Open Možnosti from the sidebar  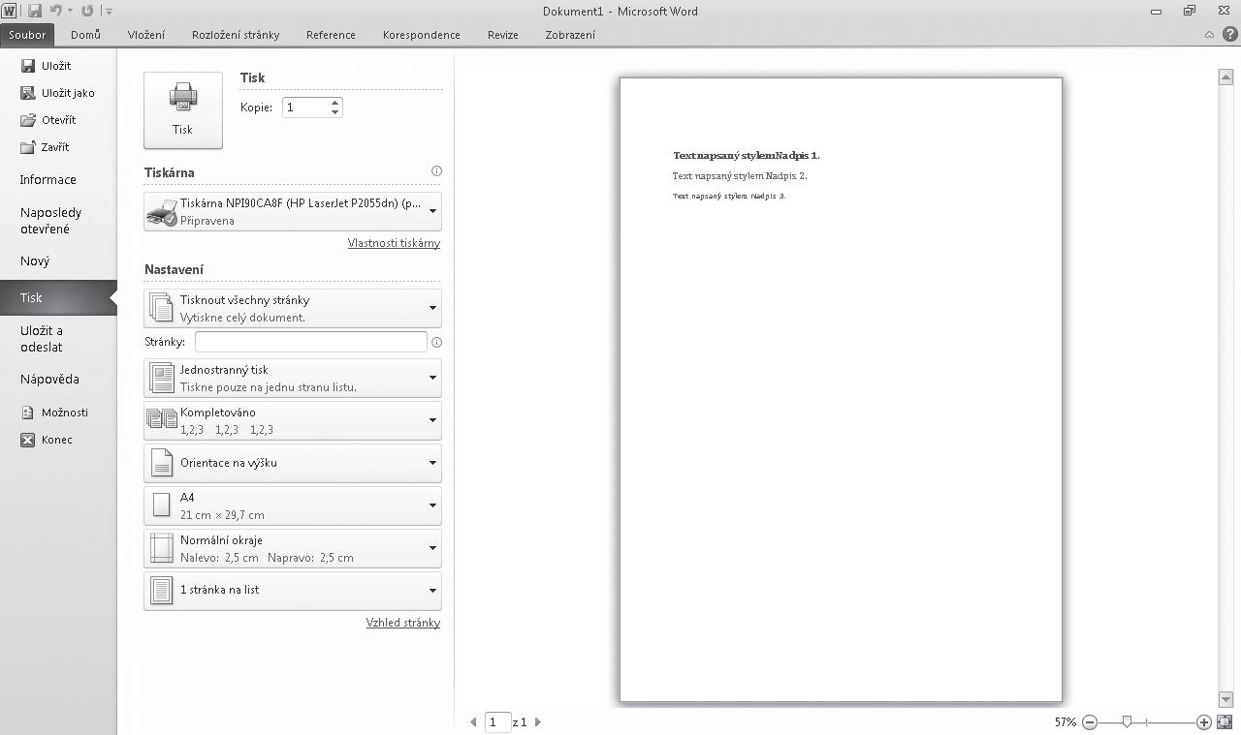[x=54, y=413]
